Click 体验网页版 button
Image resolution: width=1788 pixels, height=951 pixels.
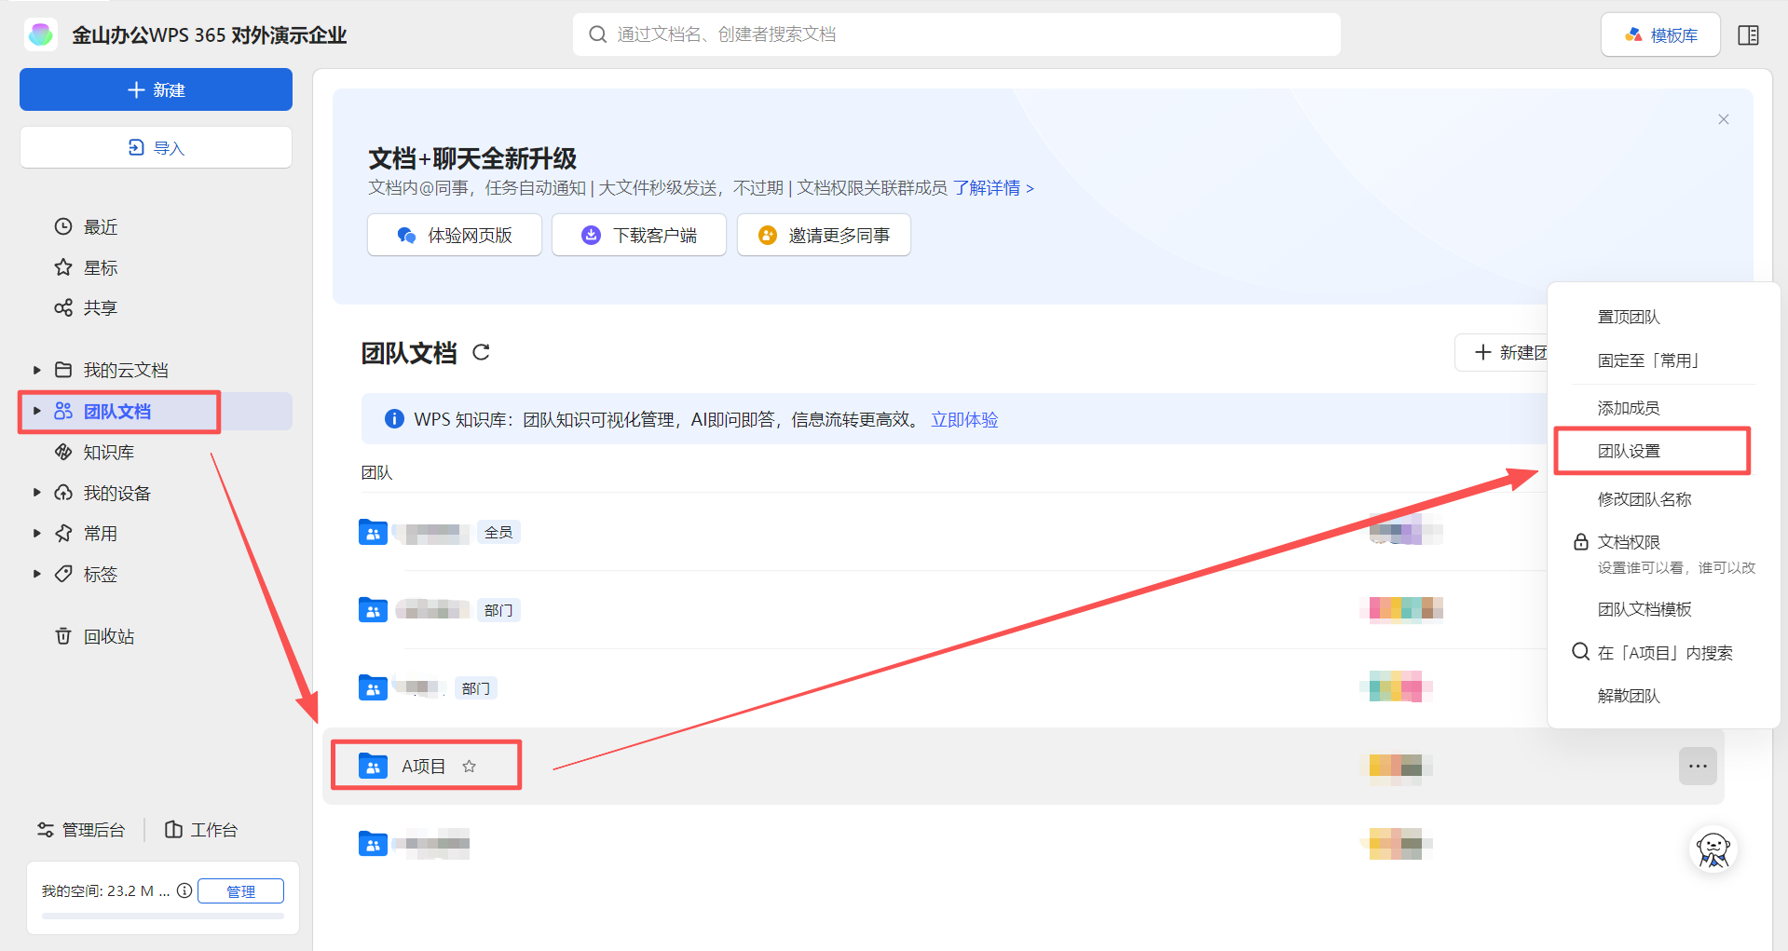[x=455, y=235]
